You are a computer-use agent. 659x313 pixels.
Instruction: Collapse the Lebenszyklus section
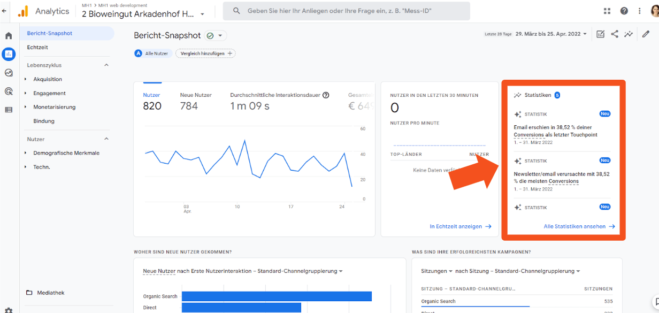[106, 65]
